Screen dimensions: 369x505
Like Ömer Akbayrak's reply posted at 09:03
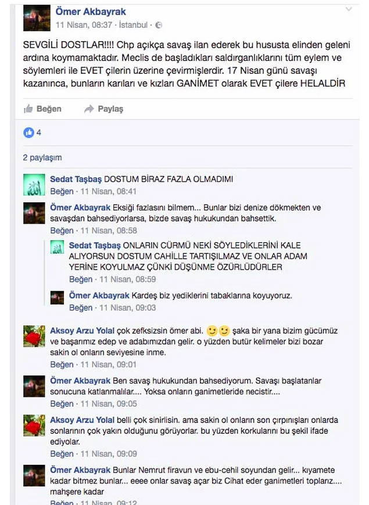tap(81, 307)
